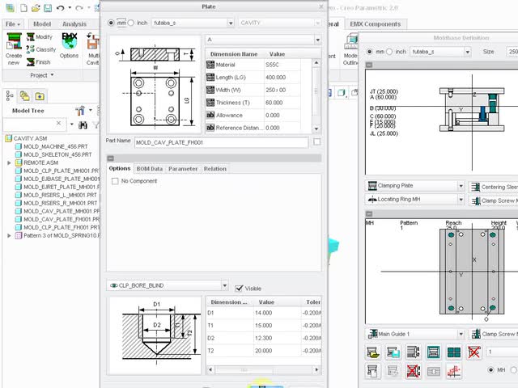Click the four-pane grid icon in Moldbase Definition
The height and width of the screenshot is (388, 518).
coord(454,352)
